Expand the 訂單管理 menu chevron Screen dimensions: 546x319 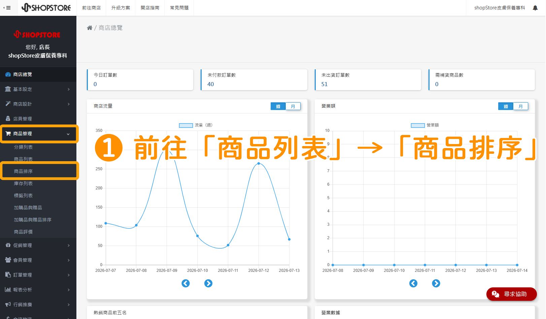click(69, 275)
